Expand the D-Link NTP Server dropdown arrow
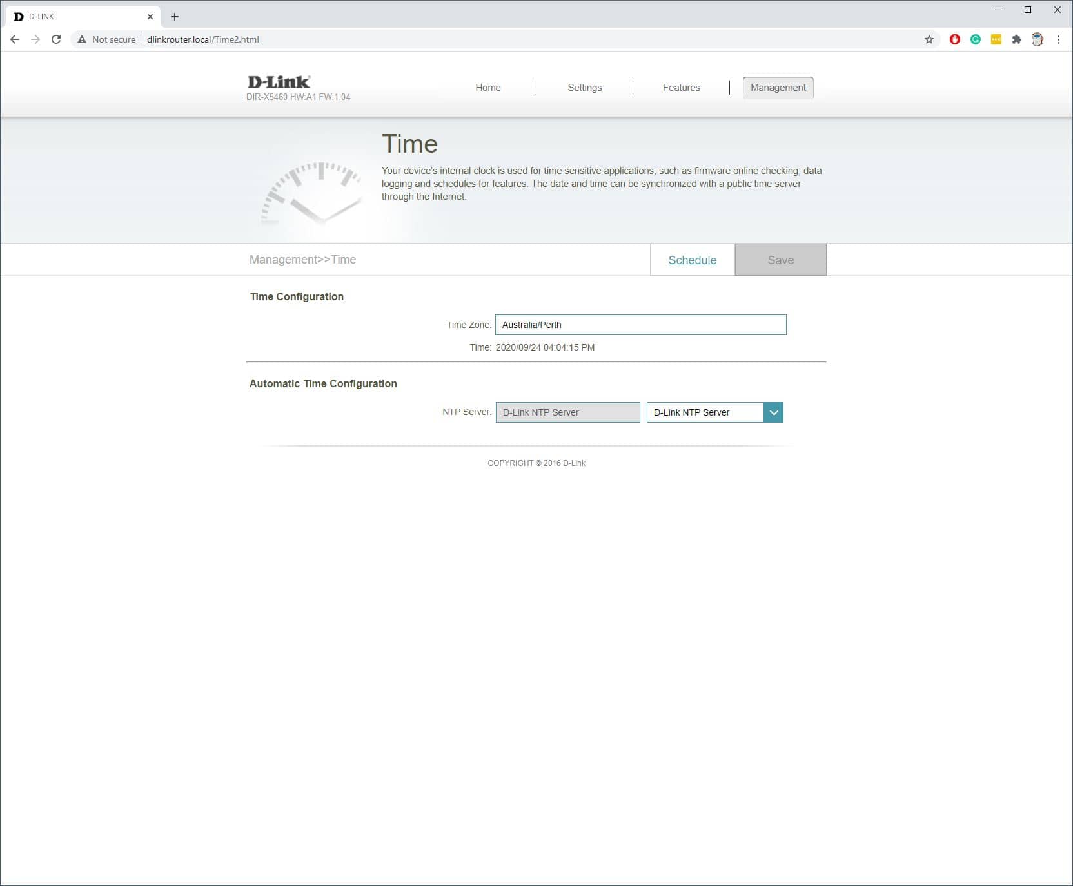Image resolution: width=1073 pixels, height=886 pixels. [774, 412]
